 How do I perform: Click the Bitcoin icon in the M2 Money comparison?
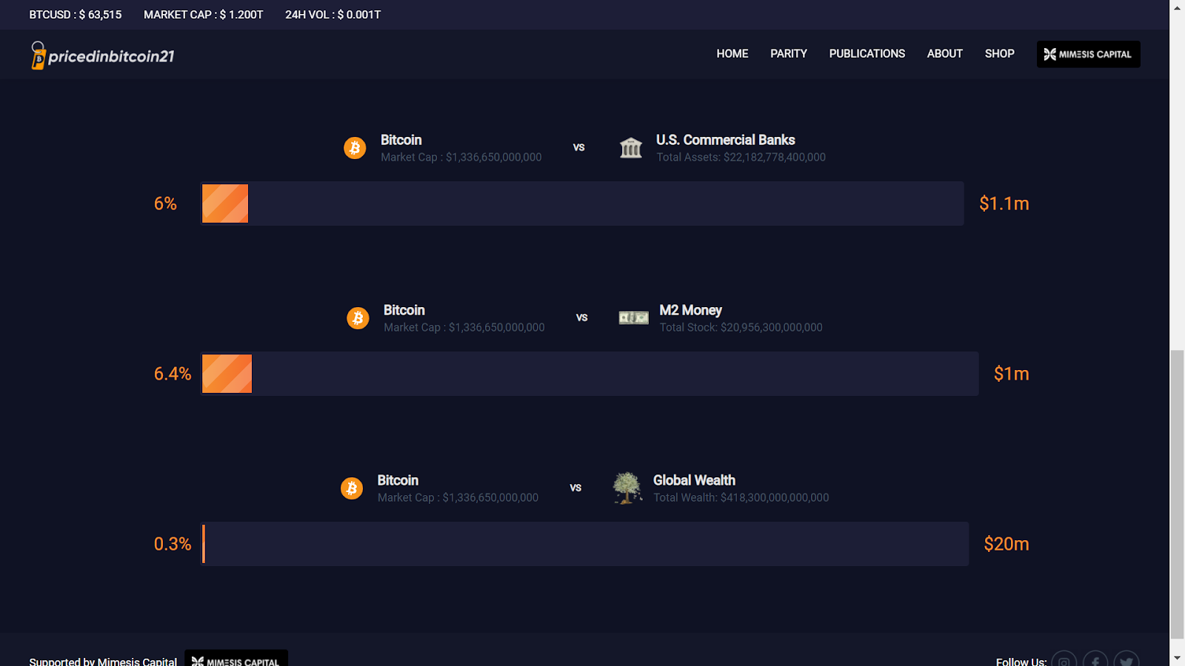coord(358,318)
